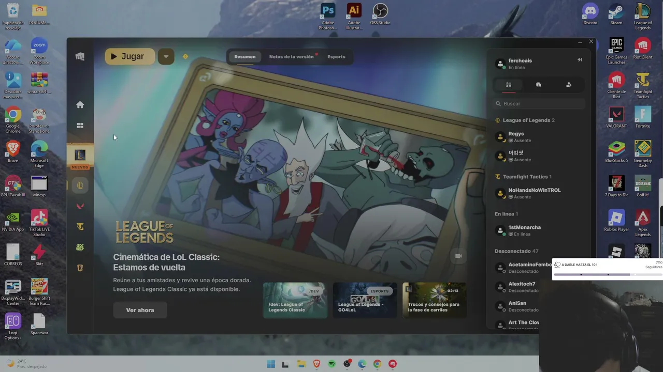Select the Adobe Photoshop desktop icon

coord(328,17)
